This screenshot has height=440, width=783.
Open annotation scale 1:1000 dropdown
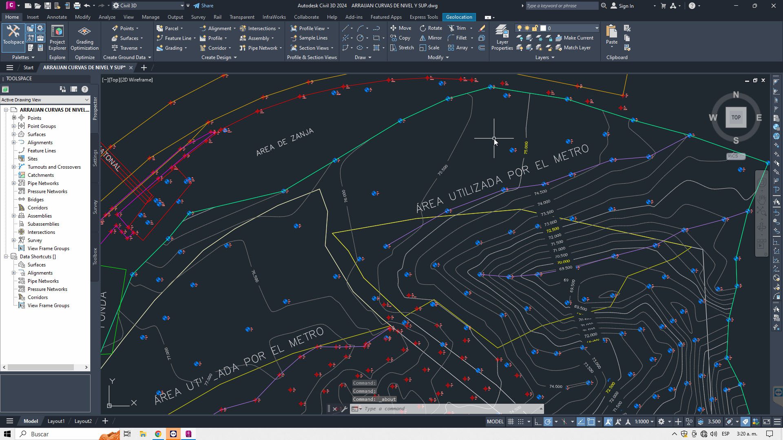click(x=644, y=422)
